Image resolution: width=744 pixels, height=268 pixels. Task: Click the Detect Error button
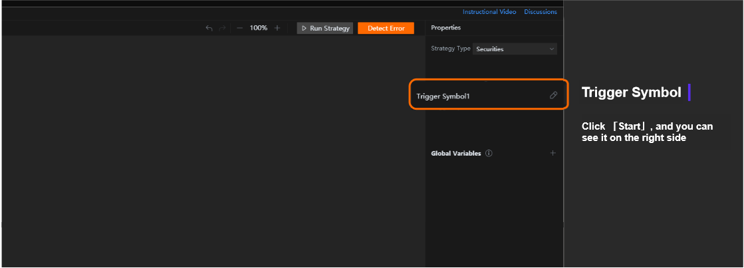click(386, 28)
